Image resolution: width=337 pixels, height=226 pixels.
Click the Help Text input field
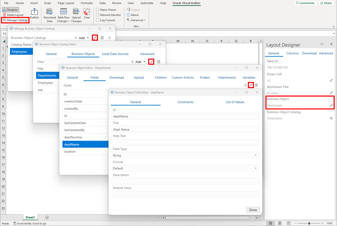185,142
